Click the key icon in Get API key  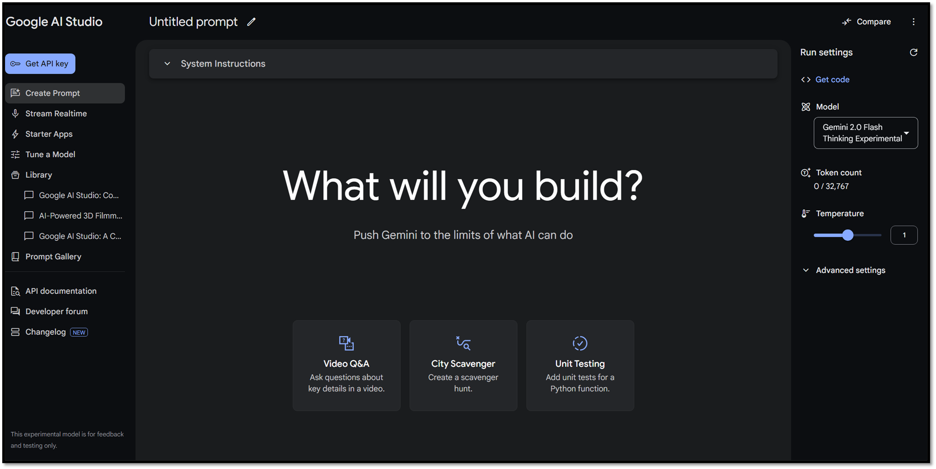coord(15,64)
